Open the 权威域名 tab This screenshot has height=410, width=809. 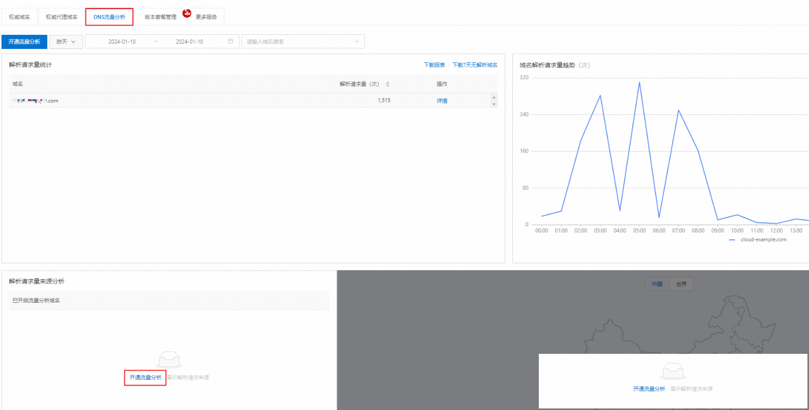tap(19, 17)
